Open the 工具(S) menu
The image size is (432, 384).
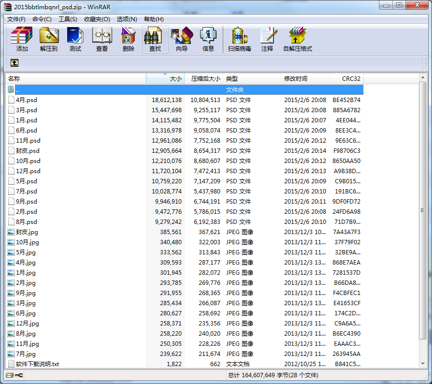click(68, 19)
